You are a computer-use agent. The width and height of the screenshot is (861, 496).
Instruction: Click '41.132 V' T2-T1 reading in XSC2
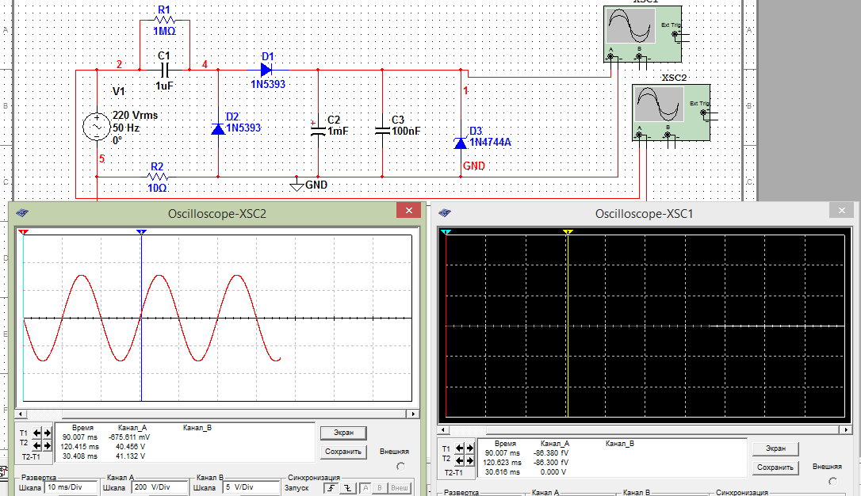point(130,456)
